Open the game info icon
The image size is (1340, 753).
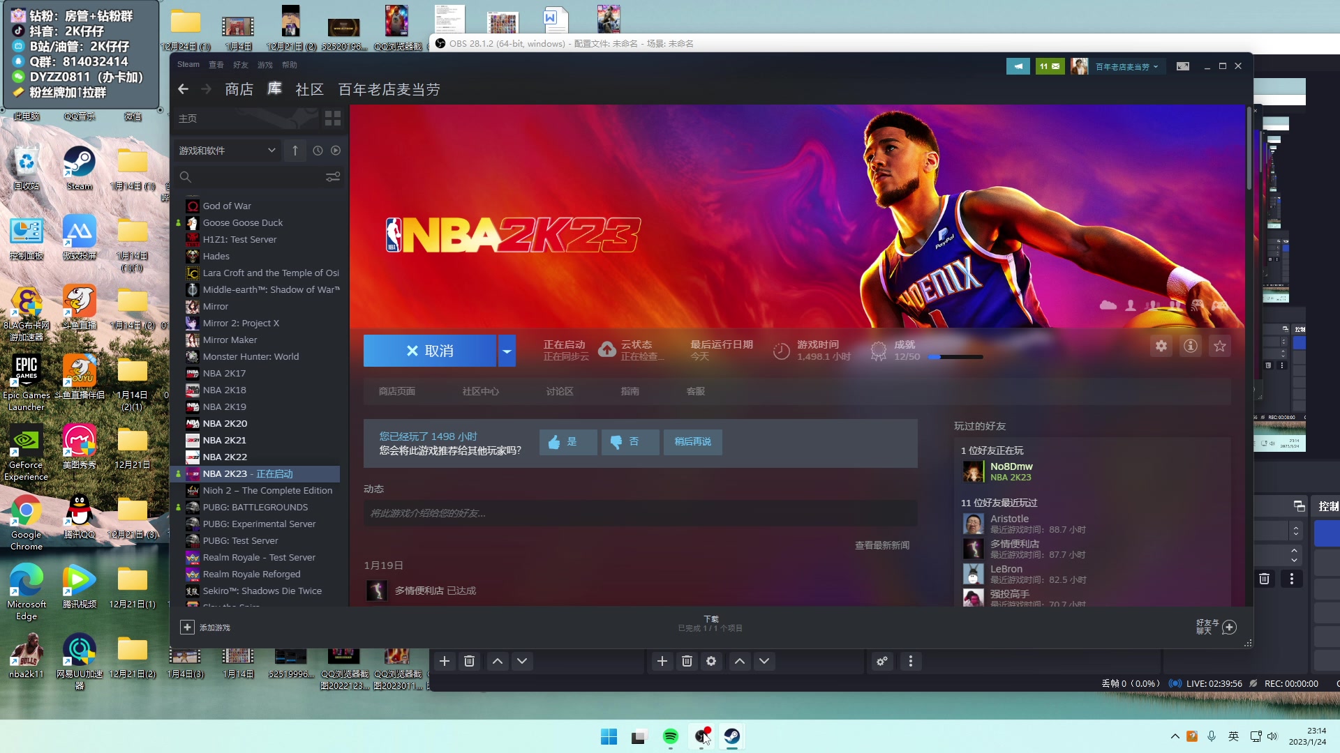click(x=1191, y=346)
